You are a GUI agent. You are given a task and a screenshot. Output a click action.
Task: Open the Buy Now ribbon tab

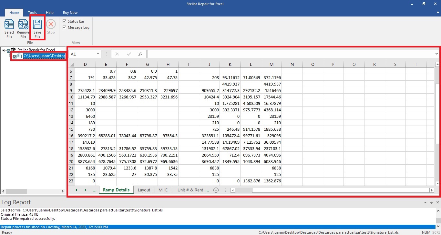tap(70, 13)
